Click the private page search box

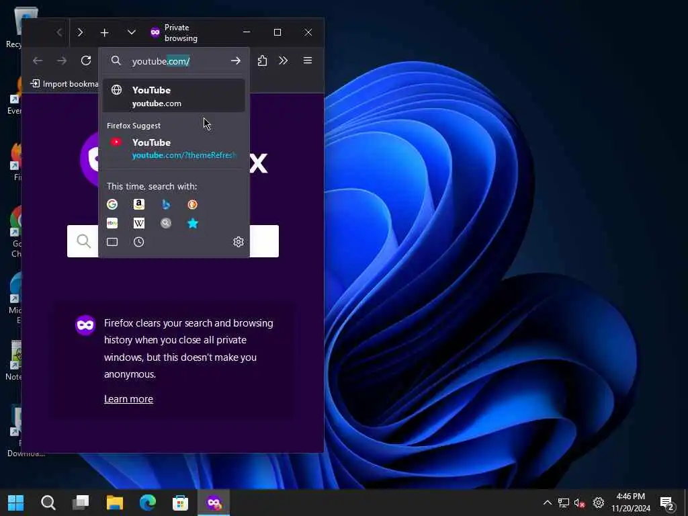click(173, 241)
